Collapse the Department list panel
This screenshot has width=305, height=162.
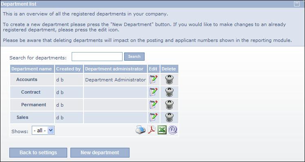point(297,4)
